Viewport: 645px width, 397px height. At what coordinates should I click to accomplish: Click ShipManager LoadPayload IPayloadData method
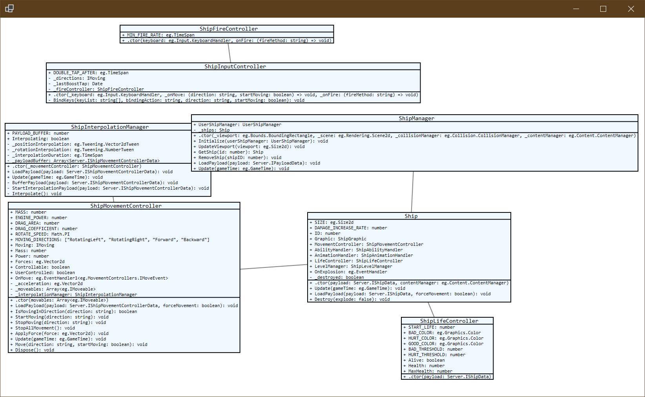click(257, 163)
